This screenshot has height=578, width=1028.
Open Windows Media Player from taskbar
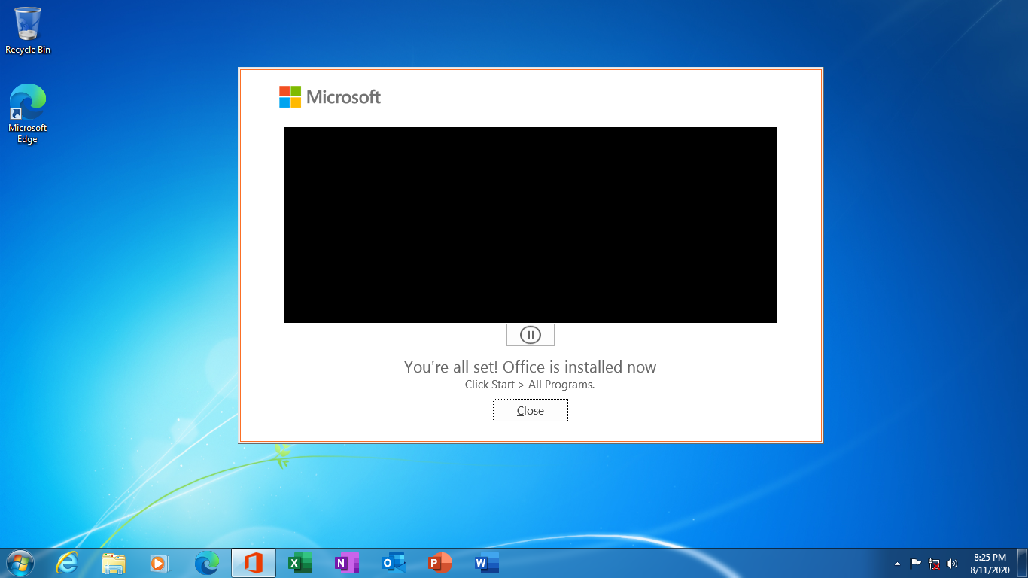click(x=160, y=563)
